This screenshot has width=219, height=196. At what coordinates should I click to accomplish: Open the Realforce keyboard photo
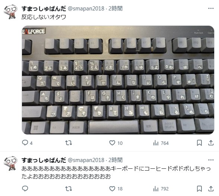pos(118,80)
